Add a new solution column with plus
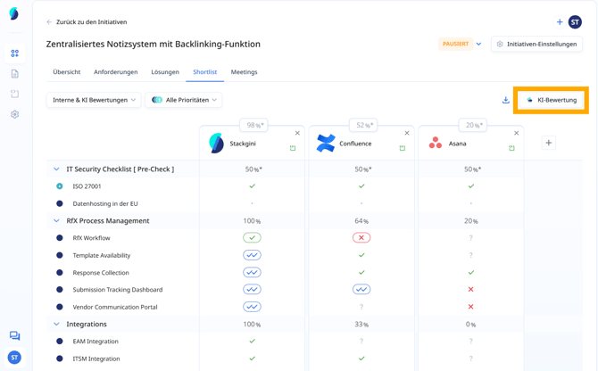This screenshot has width=598, height=371. pyautogui.click(x=549, y=143)
